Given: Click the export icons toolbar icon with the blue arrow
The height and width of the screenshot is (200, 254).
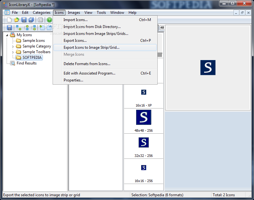Looking at the screenshot, I should coord(49,28).
